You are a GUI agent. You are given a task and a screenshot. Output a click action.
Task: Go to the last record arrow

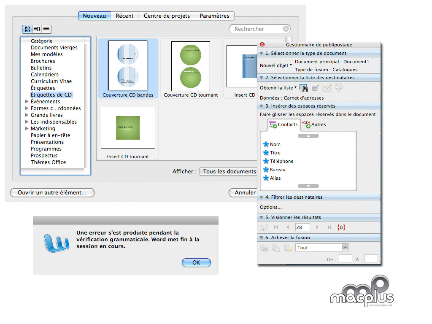[329, 227]
